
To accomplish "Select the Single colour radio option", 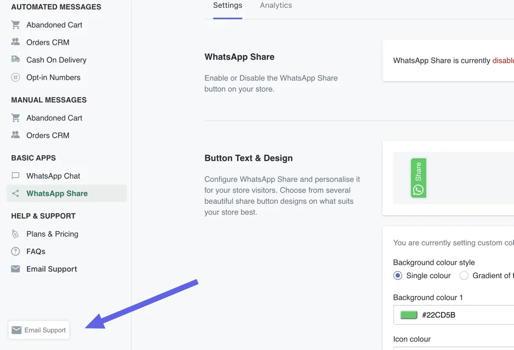I will pyautogui.click(x=398, y=276).
